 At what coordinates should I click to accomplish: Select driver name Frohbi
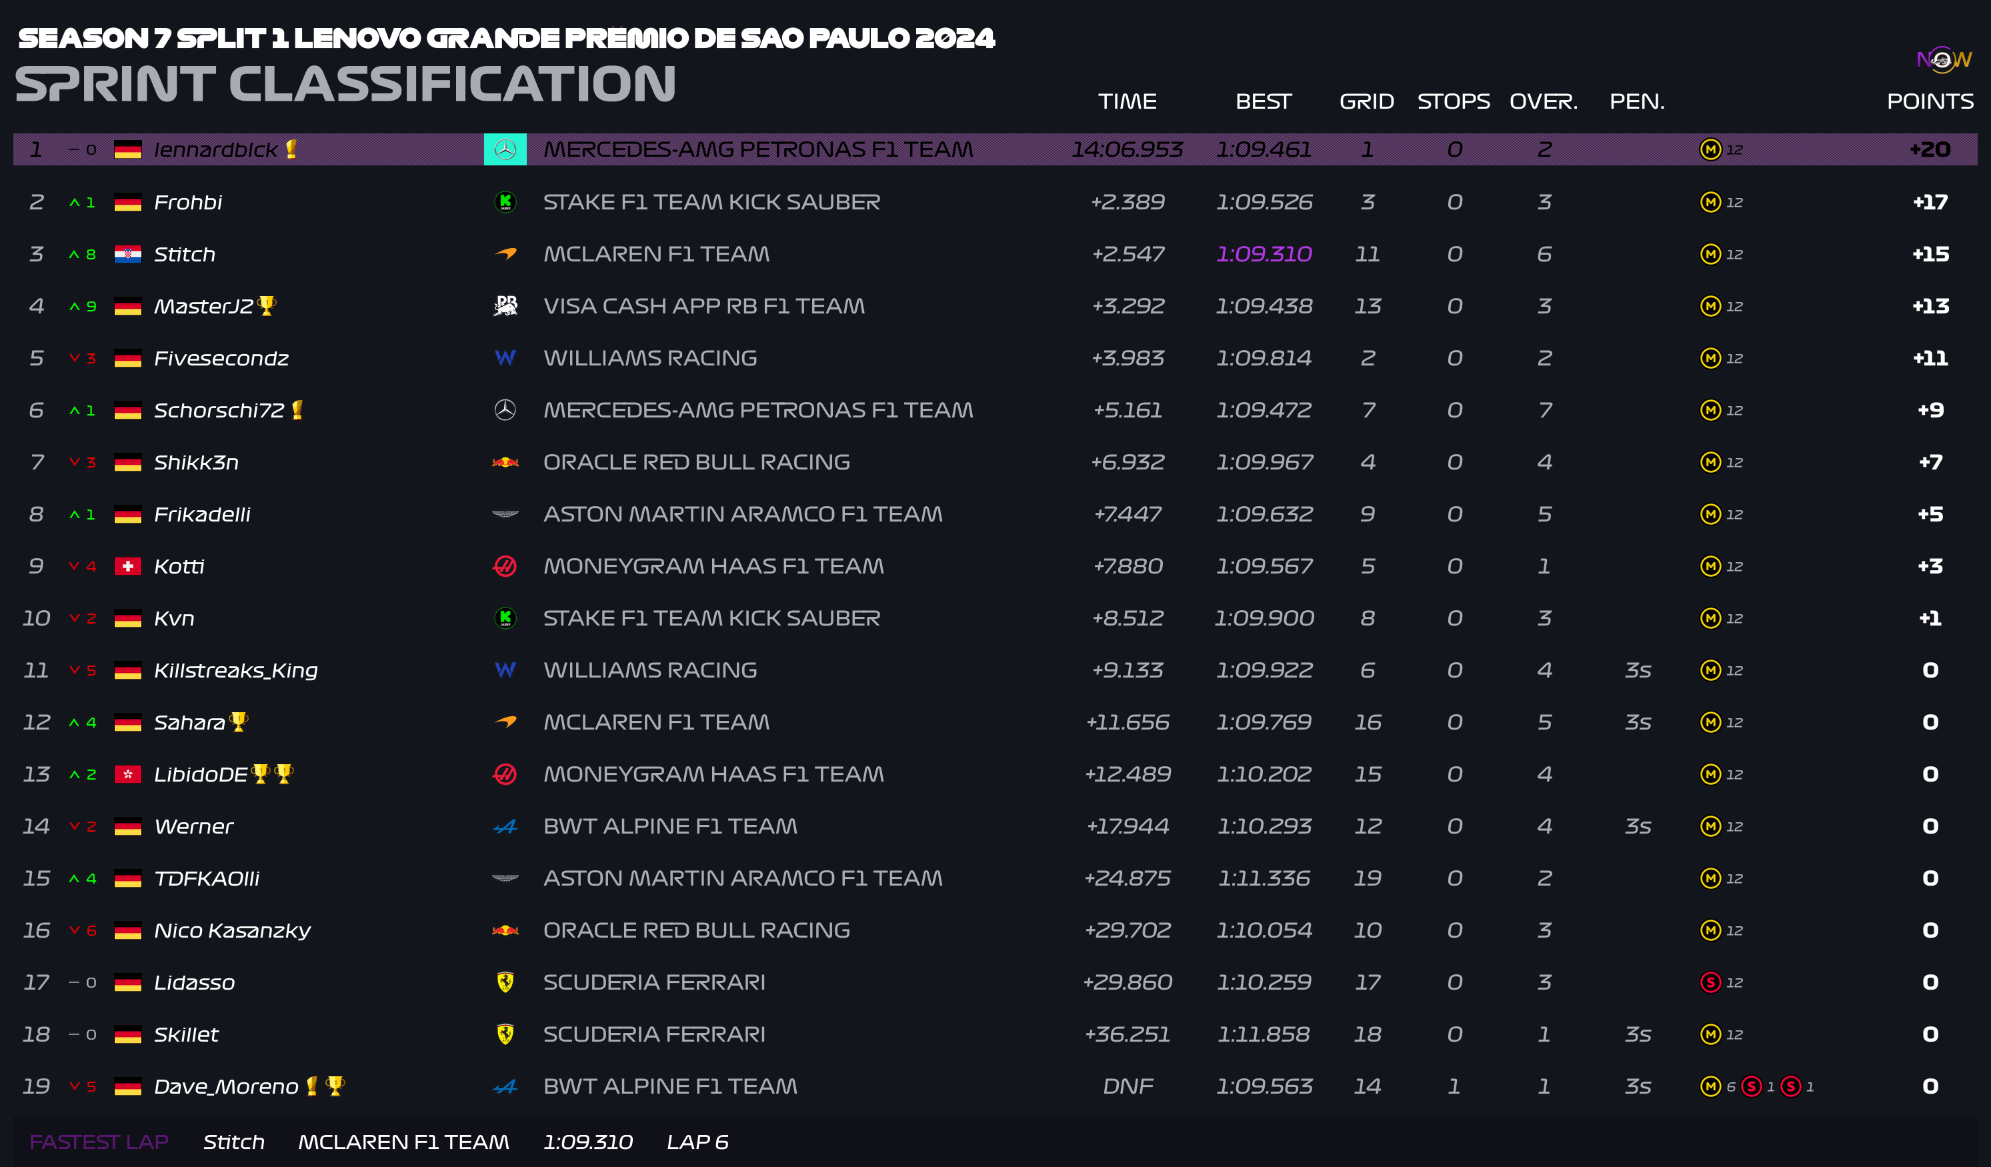coord(188,202)
